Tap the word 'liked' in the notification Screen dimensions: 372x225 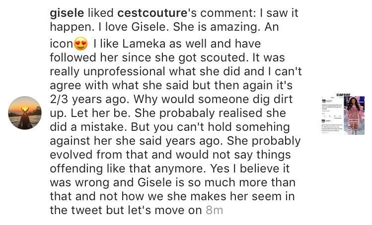click(x=101, y=13)
